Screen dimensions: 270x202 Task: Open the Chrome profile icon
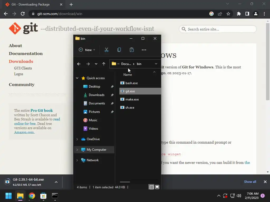pyautogui.click(x=256, y=14)
